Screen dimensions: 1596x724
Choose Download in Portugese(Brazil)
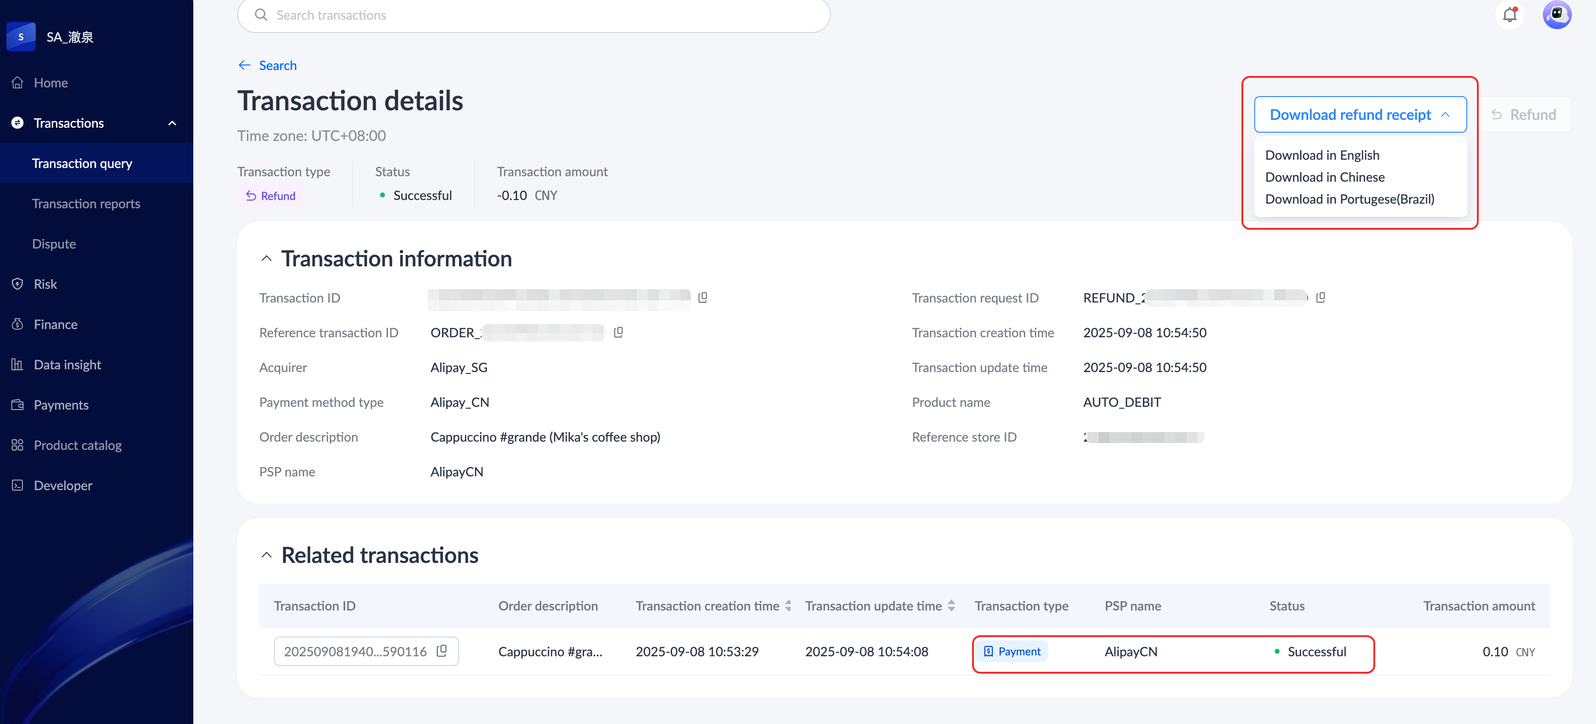click(1350, 199)
